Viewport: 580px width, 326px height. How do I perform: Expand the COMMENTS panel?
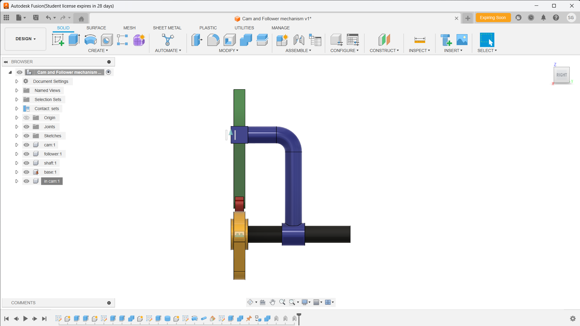[109, 303]
